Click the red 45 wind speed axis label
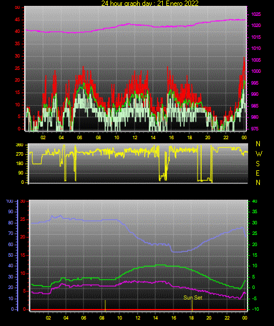 click(17, 20)
